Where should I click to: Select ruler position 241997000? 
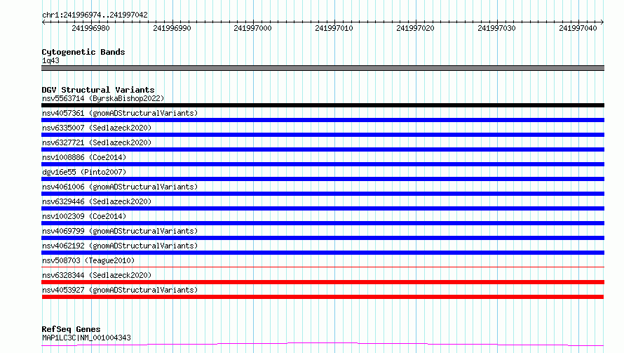[252, 28]
